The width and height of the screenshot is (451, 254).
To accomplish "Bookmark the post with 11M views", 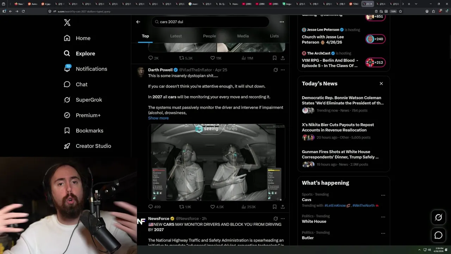I will tap(274, 58).
